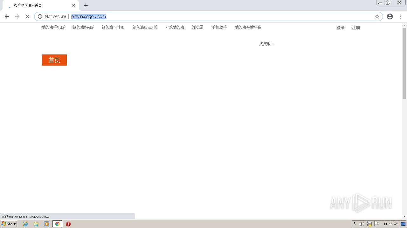Launch Internet Explorer from taskbar
Screen dimensions: 407x228
point(25,224)
